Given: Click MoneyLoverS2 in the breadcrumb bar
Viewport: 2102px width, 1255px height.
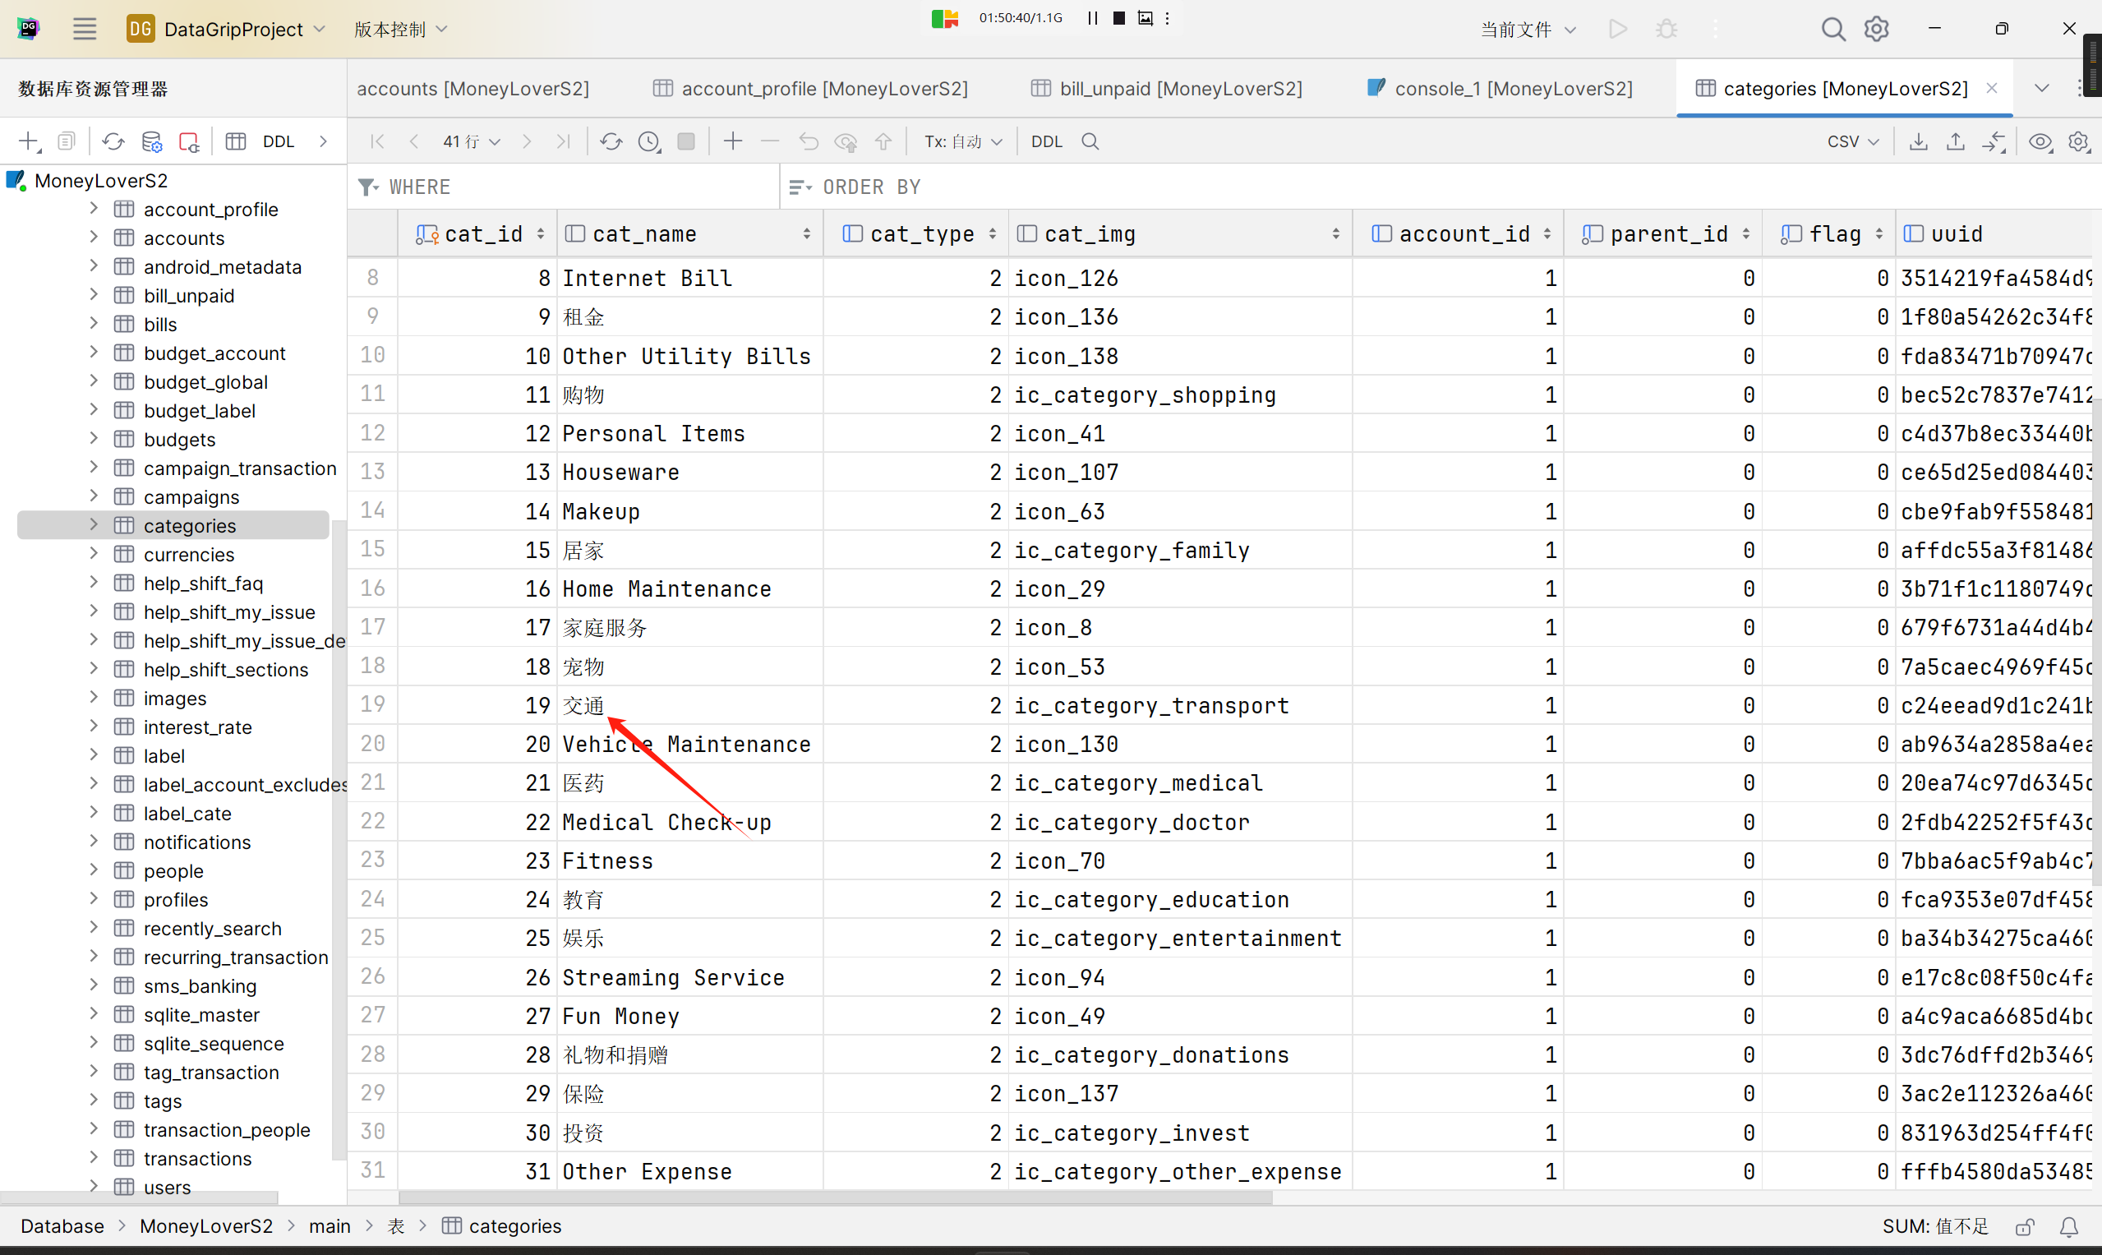Looking at the screenshot, I should [206, 1226].
